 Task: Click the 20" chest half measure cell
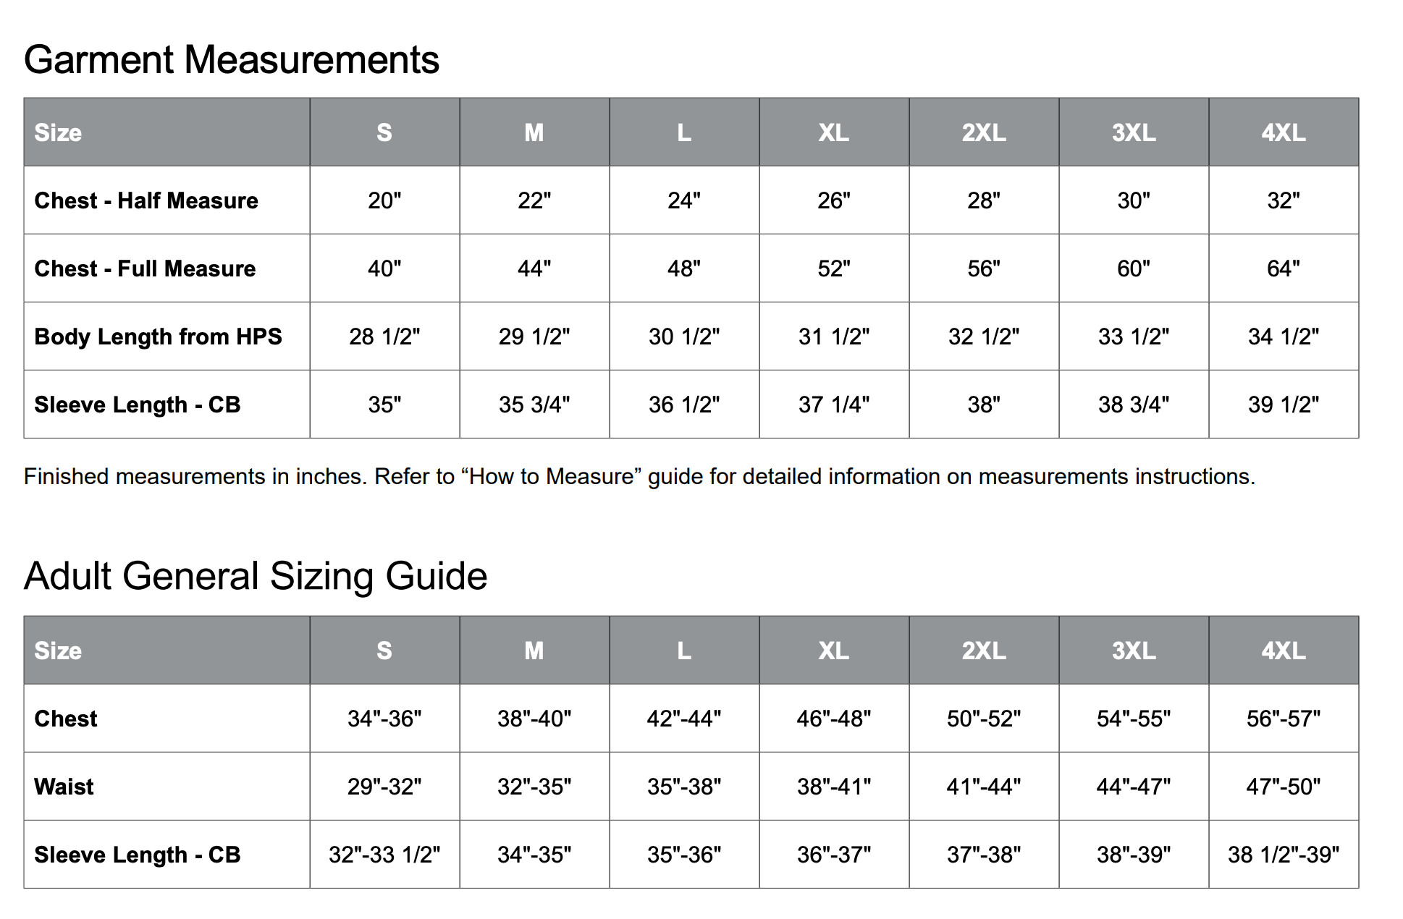point(384,200)
